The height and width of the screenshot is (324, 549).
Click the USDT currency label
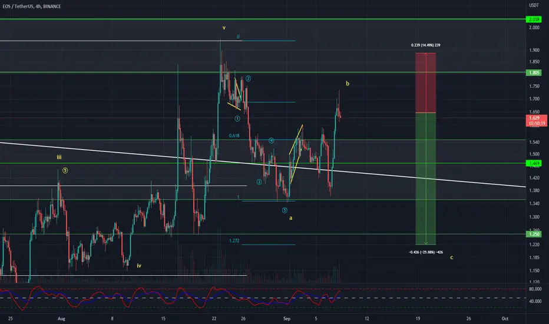point(534,5)
